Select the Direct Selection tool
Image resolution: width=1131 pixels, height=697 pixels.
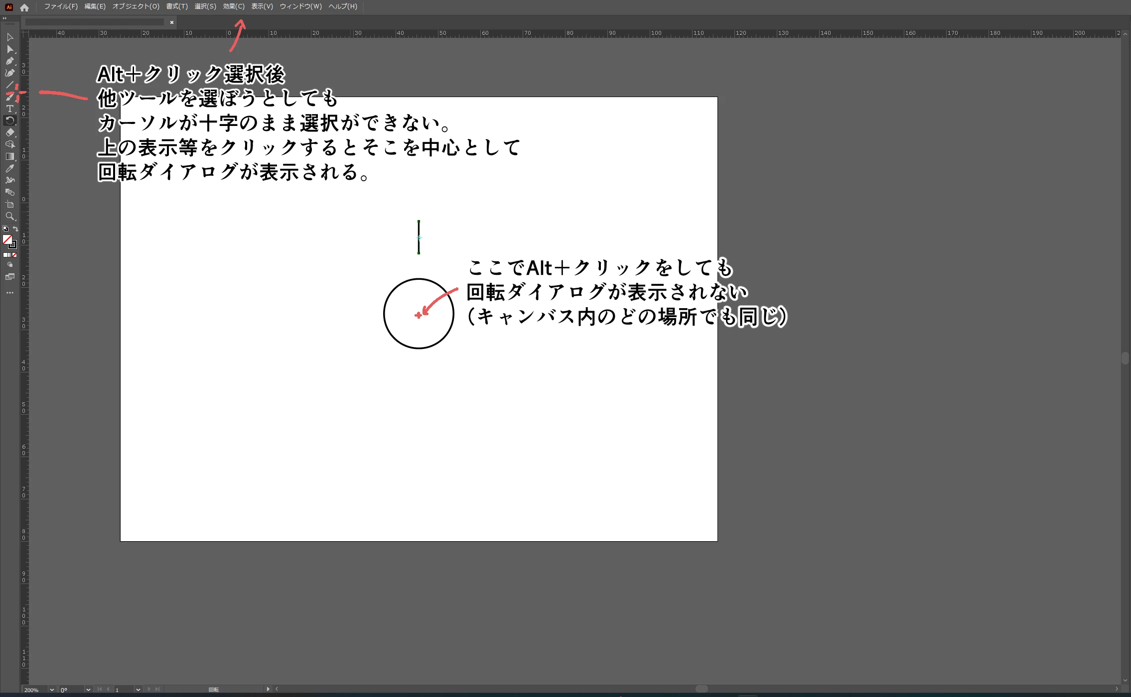point(9,49)
